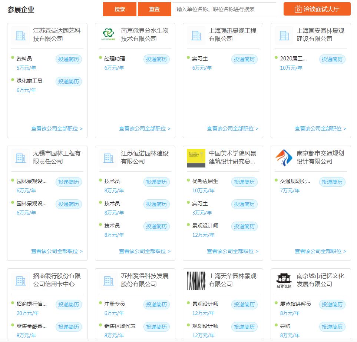
Task: Click the 南京都市交通规划 logo
Action: 284,158
